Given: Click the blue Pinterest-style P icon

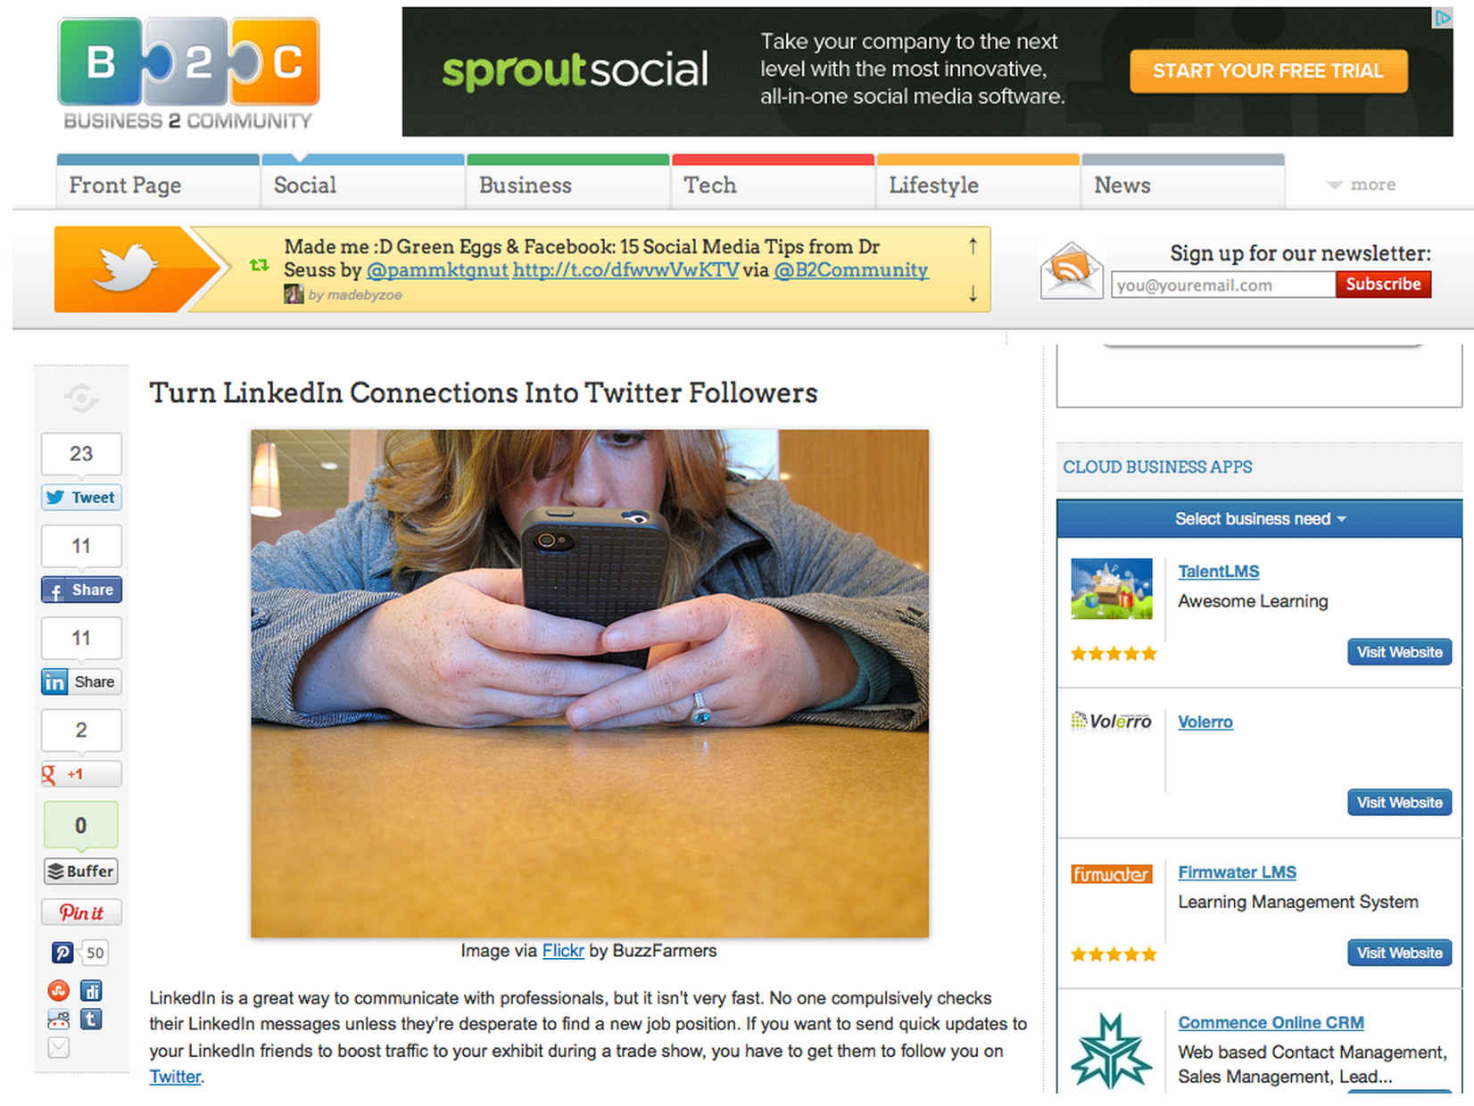Looking at the screenshot, I should pos(62,953).
